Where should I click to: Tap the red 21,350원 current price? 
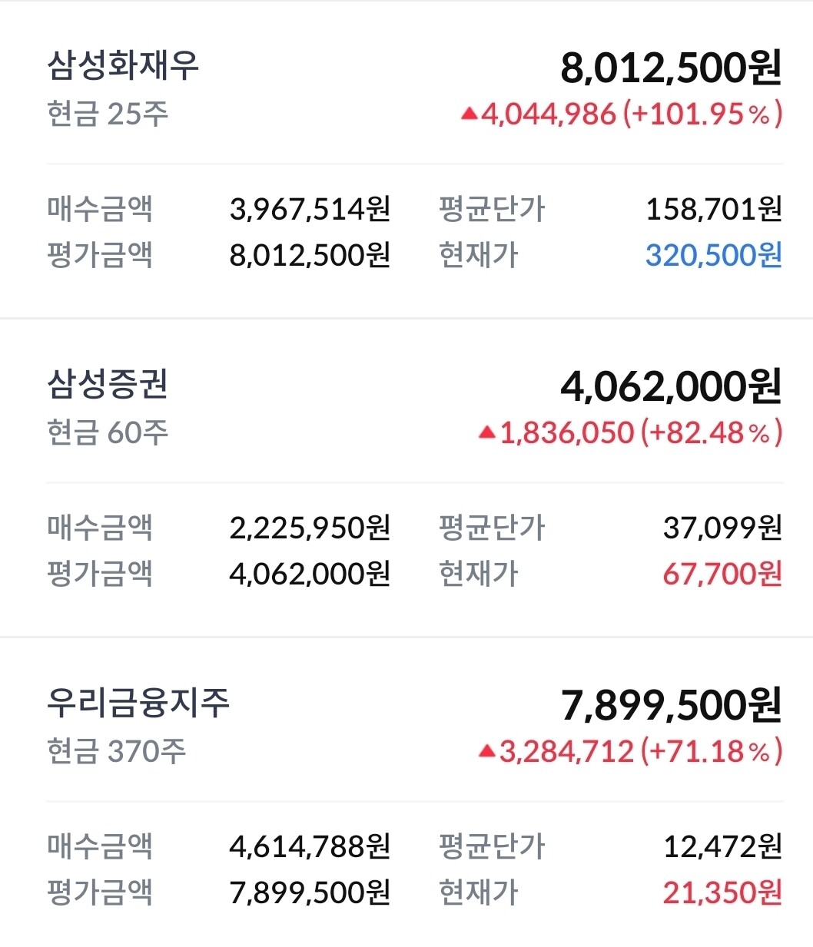coord(722,892)
